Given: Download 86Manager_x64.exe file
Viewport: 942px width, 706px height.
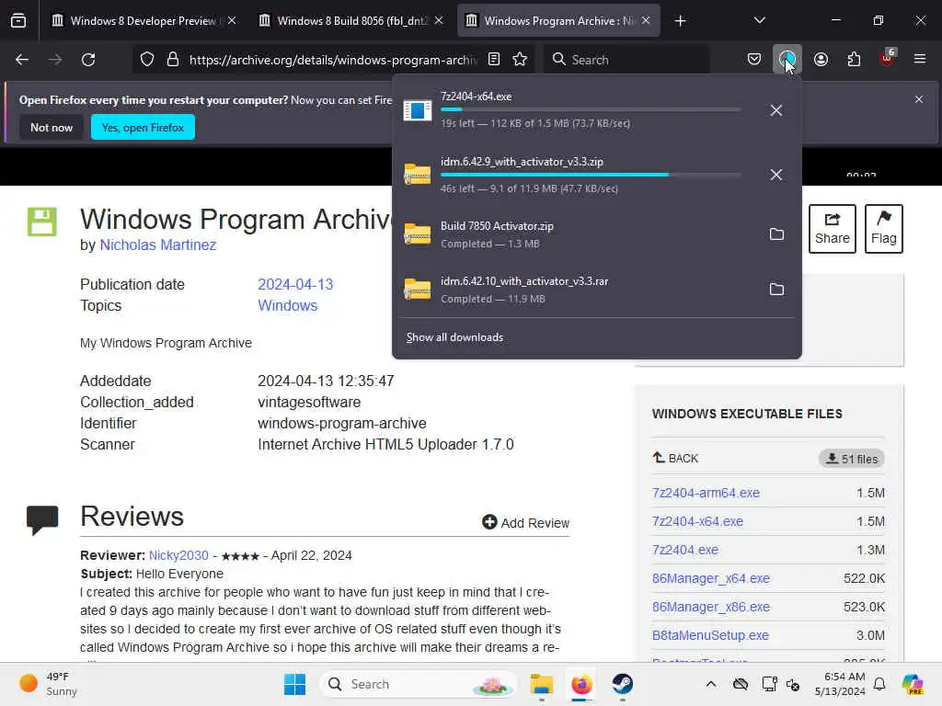Looking at the screenshot, I should pyautogui.click(x=711, y=578).
